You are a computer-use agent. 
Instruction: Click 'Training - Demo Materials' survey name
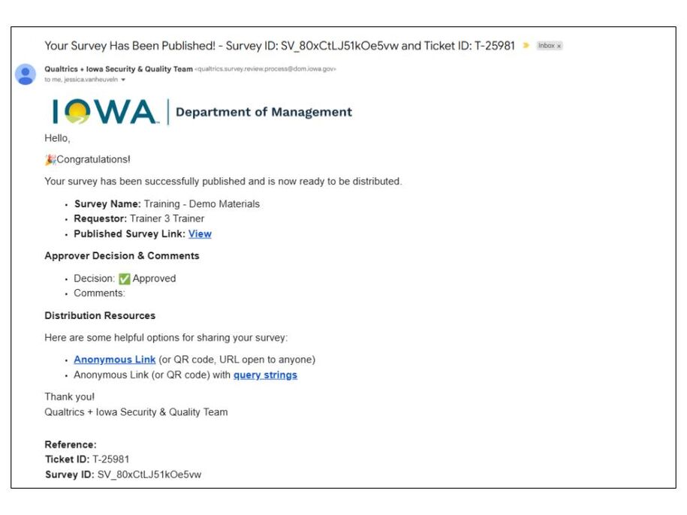point(201,204)
